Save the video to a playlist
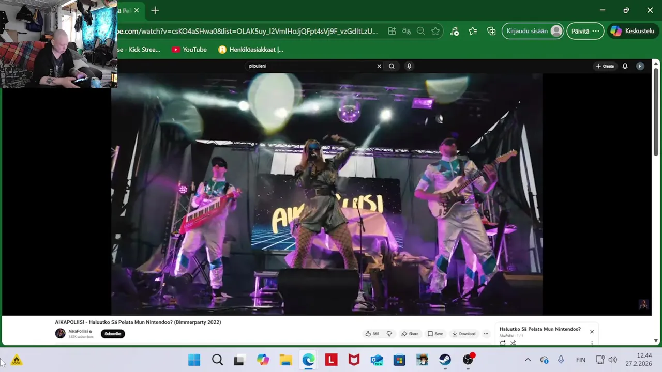This screenshot has height=372, width=662. [435, 334]
